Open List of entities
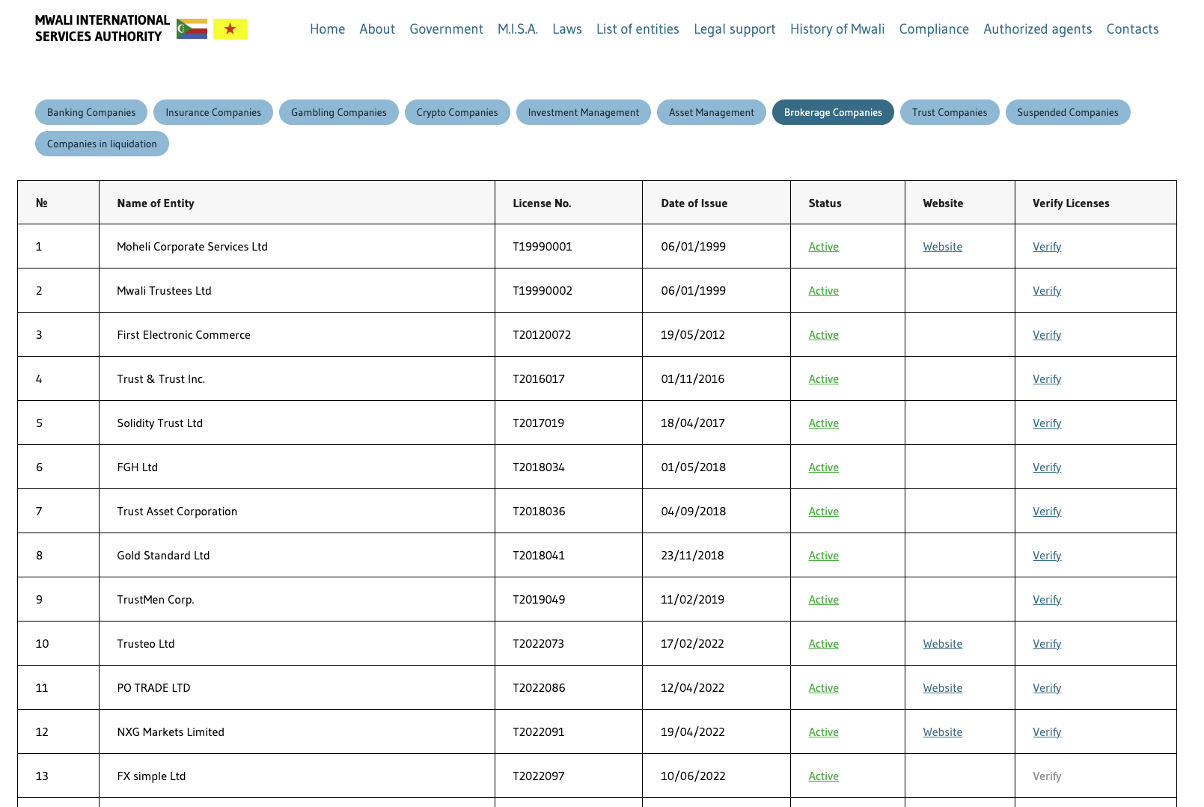 [638, 29]
